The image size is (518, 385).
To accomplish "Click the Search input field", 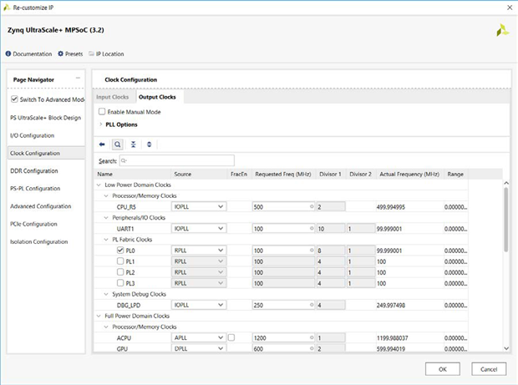I will click(177, 160).
